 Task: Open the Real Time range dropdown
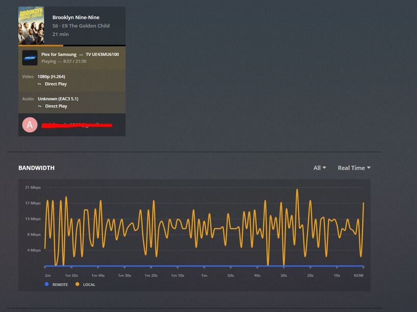tap(354, 168)
